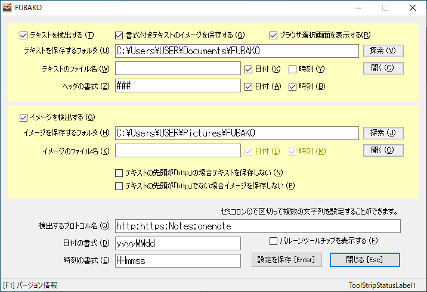
Task: Click the ヘッダの書式 field containing ###
Action: tap(178, 86)
